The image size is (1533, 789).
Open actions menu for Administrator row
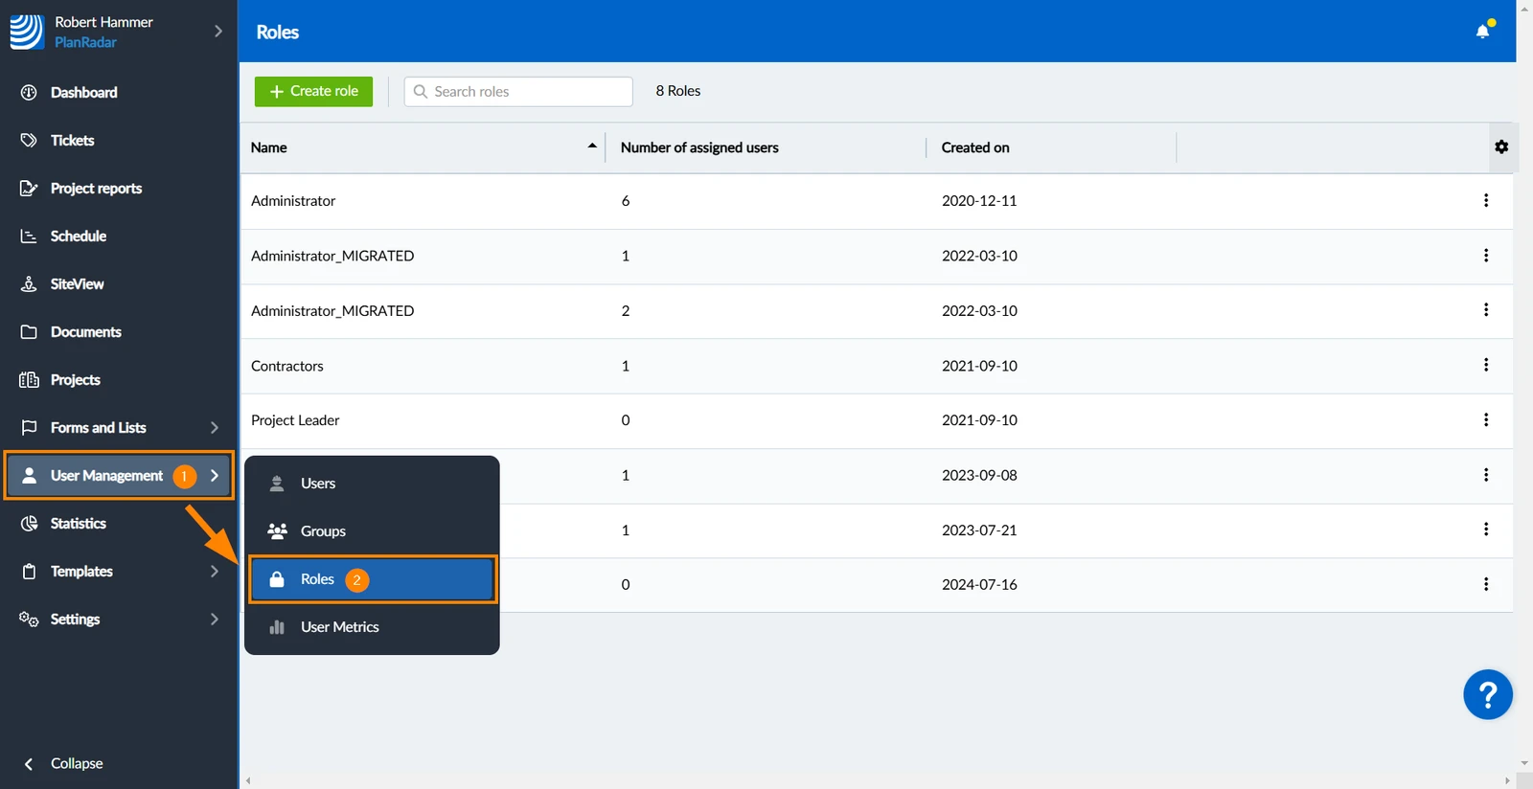point(1486,200)
